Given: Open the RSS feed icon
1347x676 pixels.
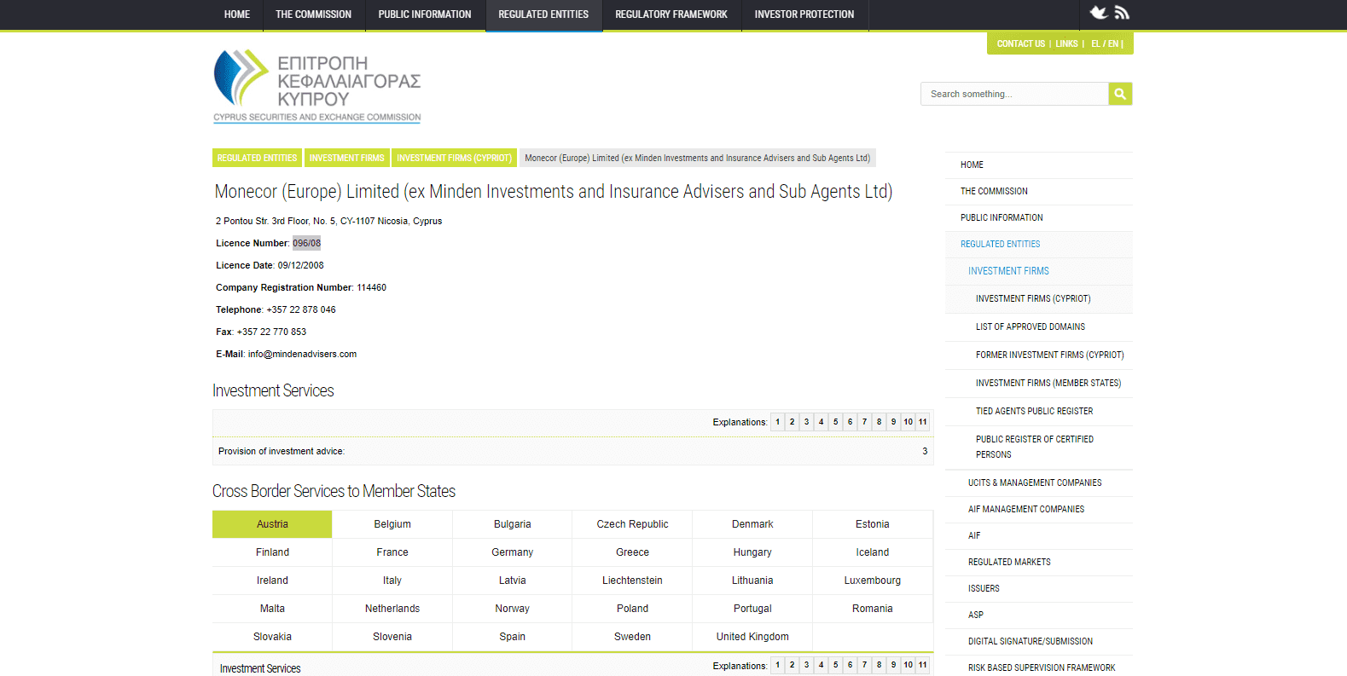Looking at the screenshot, I should pos(1122,13).
